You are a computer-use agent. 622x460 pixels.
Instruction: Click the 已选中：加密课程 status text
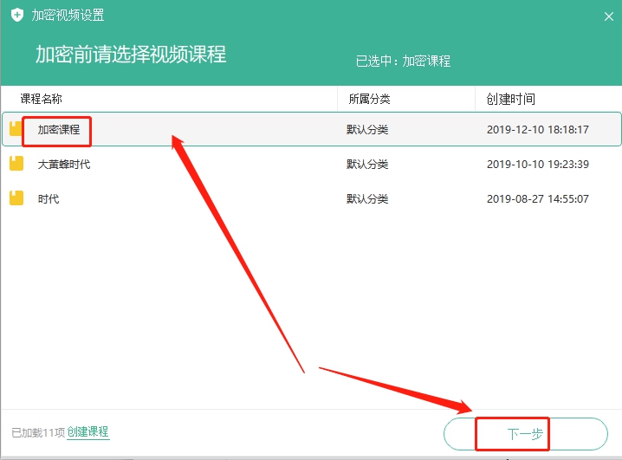(403, 62)
